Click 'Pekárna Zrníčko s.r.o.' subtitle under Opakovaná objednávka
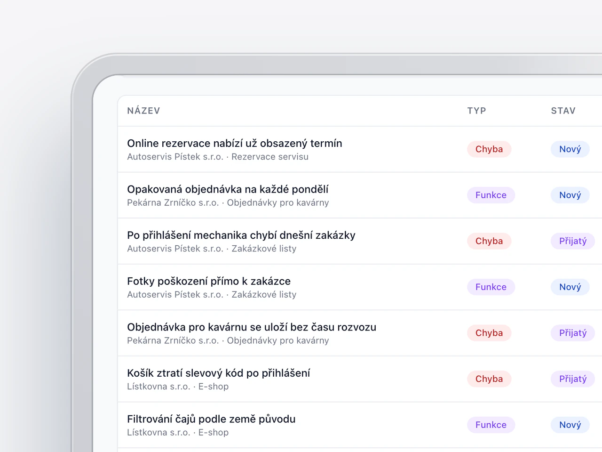The width and height of the screenshot is (602, 452). (x=173, y=203)
